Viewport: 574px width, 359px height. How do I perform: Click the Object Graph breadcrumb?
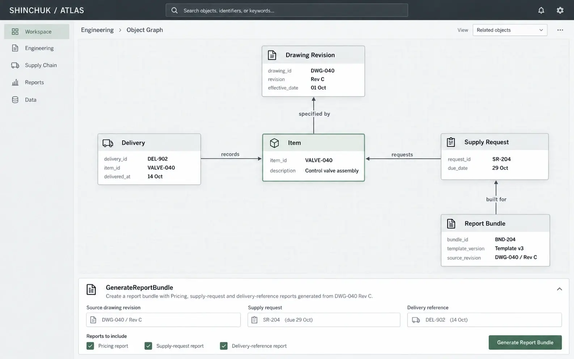[x=145, y=30]
